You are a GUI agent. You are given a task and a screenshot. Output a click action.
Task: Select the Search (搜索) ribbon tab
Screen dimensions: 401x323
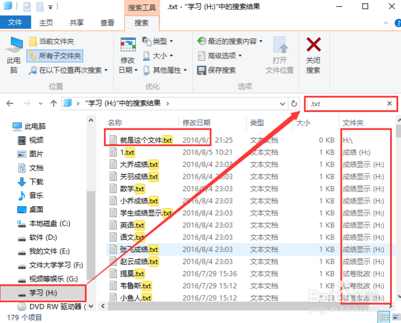click(142, 23)
